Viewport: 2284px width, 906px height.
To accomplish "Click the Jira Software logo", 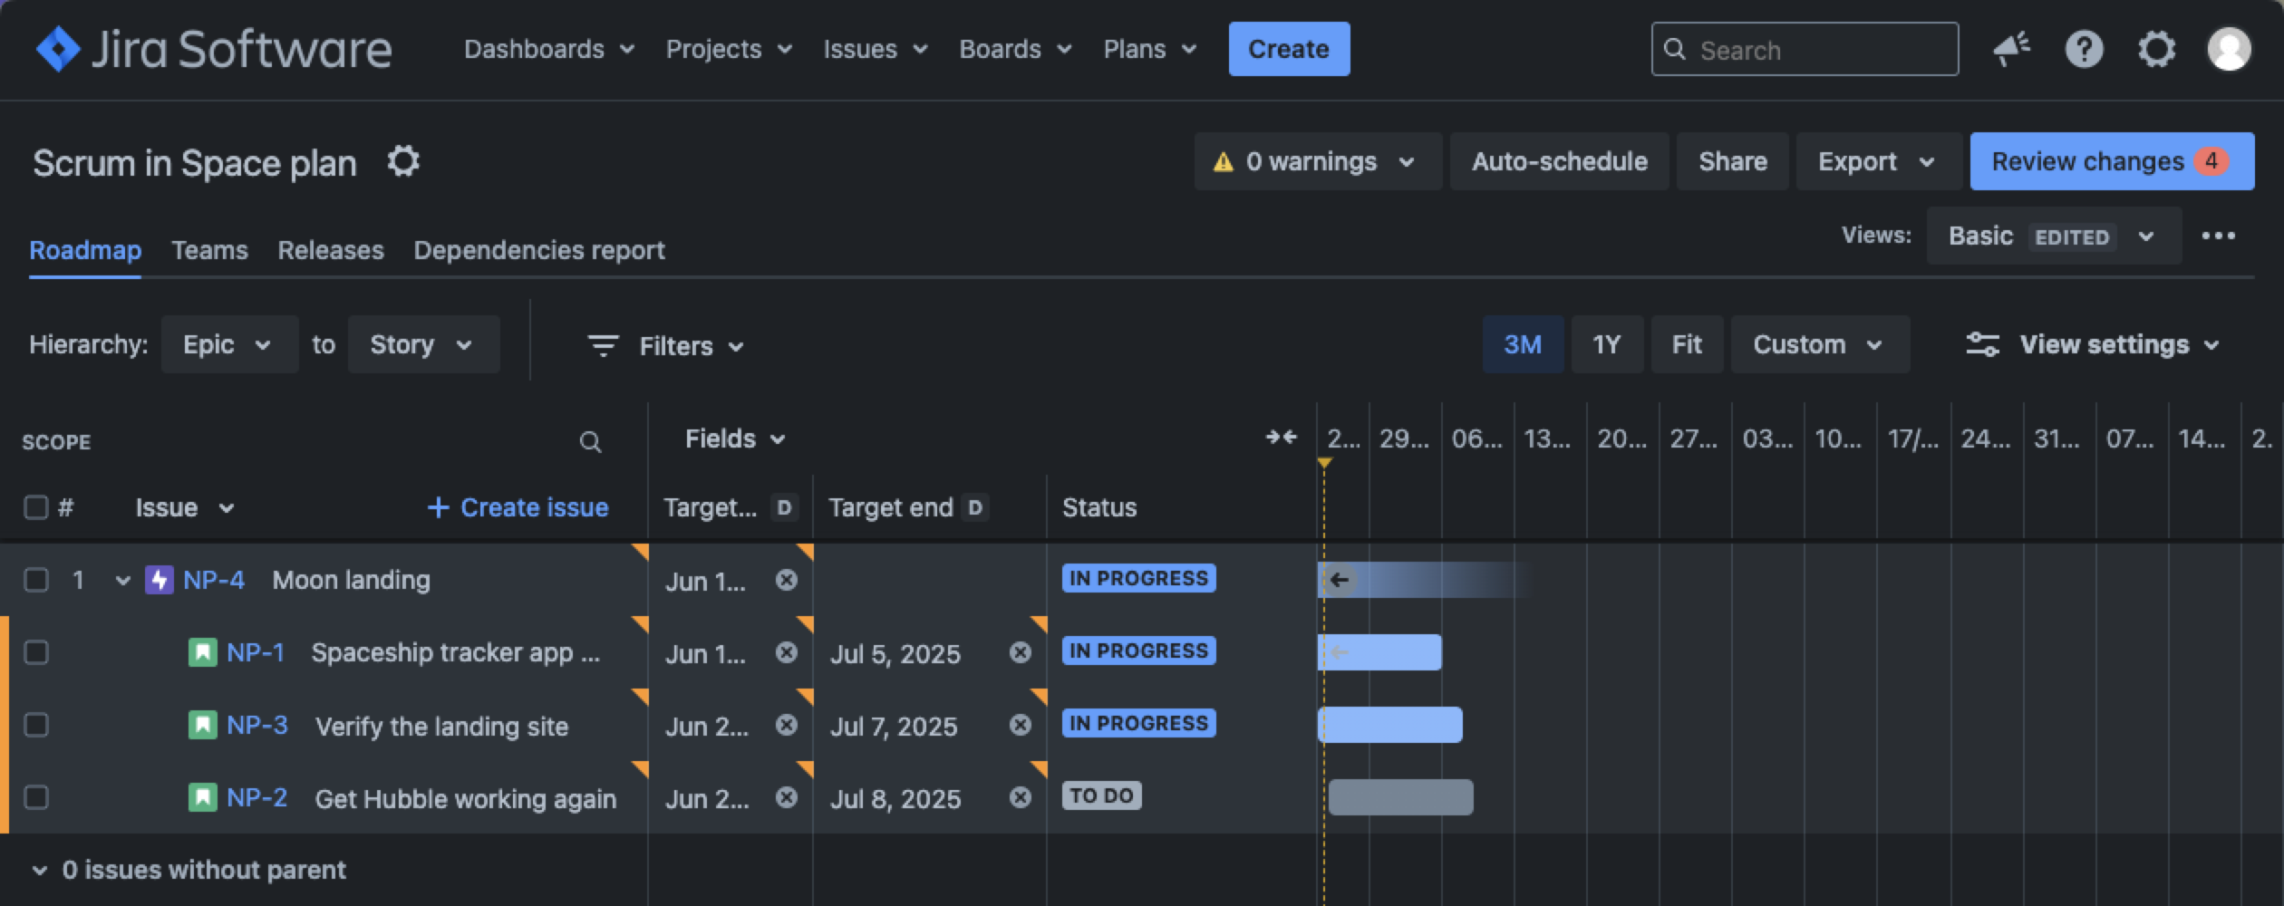I will [x=213, y=49].
